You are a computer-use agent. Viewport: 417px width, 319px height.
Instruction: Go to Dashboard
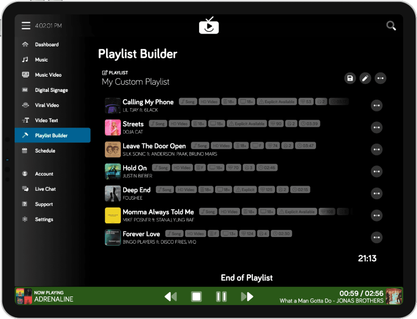[47, 44]
